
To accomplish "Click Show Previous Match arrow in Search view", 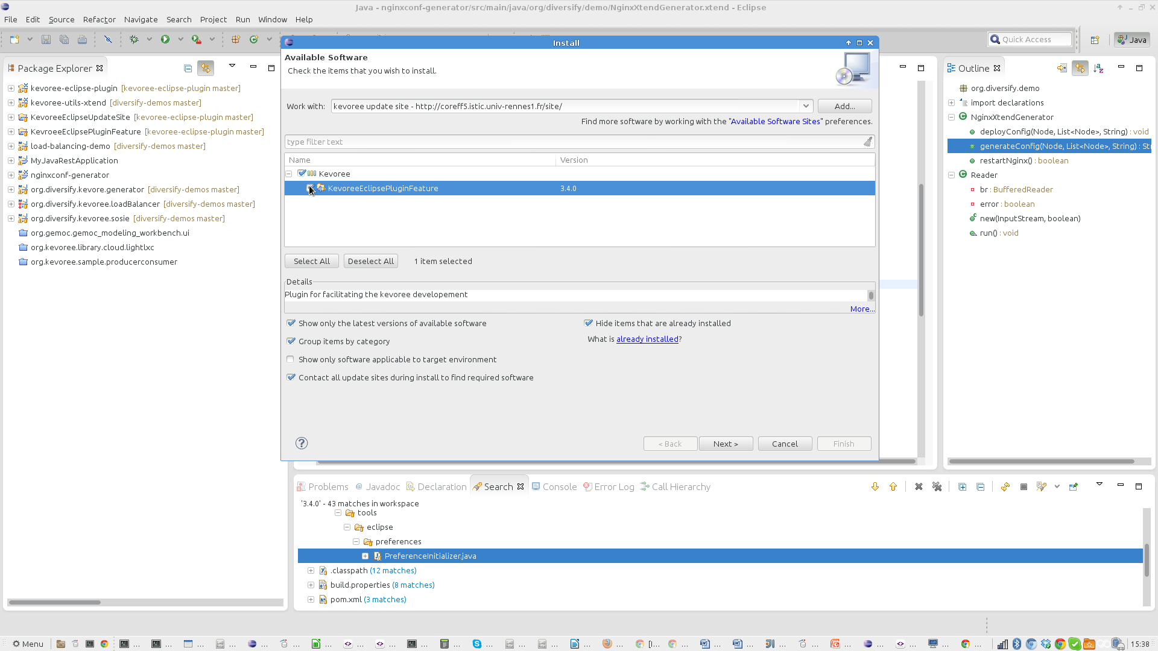I will [x=893, y=486].
